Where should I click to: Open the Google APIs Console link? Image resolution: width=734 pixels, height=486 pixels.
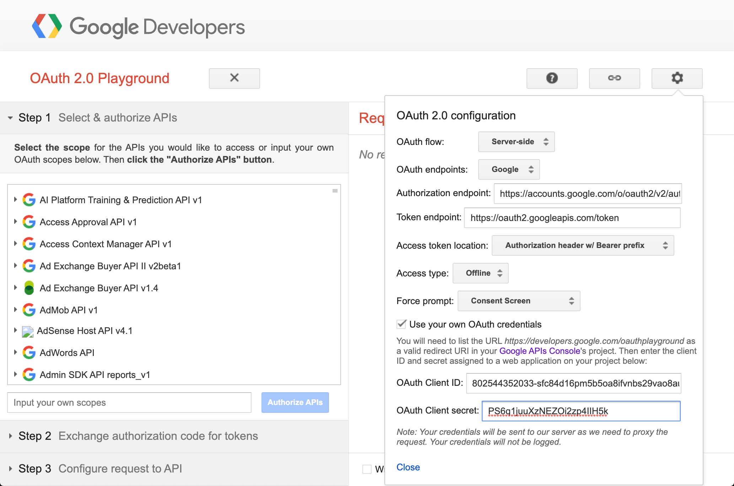coord(540,351)
